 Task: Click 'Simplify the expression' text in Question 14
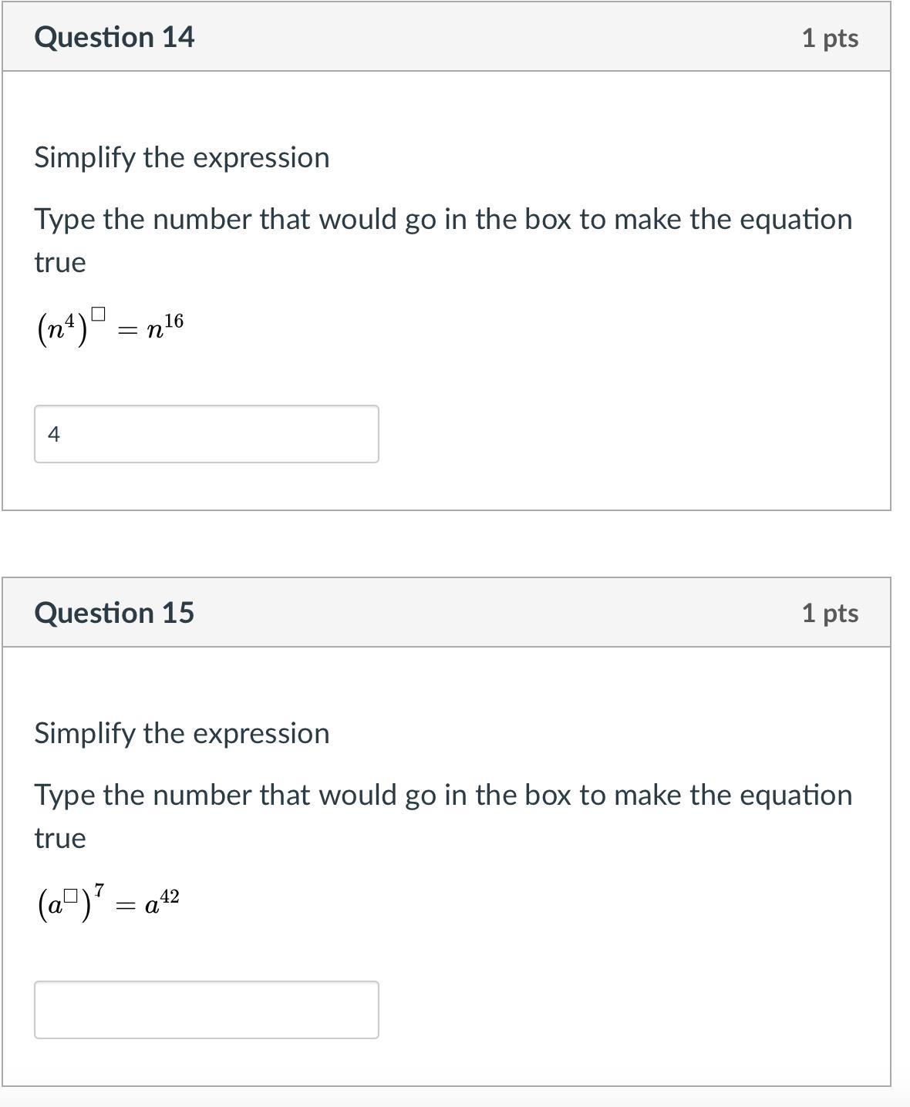pos(182,157)
